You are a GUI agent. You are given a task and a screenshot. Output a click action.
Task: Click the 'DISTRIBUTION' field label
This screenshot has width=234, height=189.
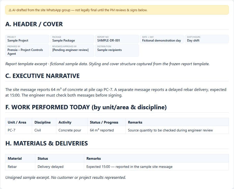pyautogui.click(x=104, y=46)
